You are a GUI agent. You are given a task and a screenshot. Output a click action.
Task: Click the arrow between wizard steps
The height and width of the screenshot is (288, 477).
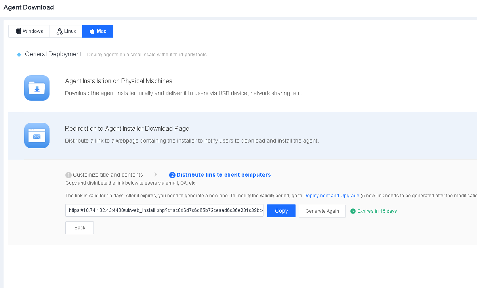point(156,174)
